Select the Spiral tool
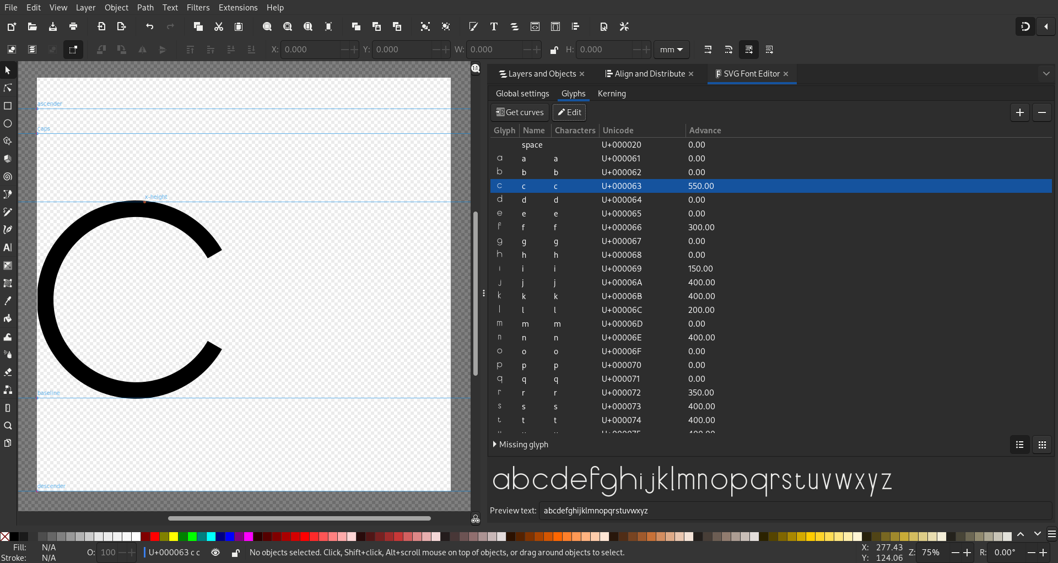This screenshot has height=563, width=1058. pos(8,177)
